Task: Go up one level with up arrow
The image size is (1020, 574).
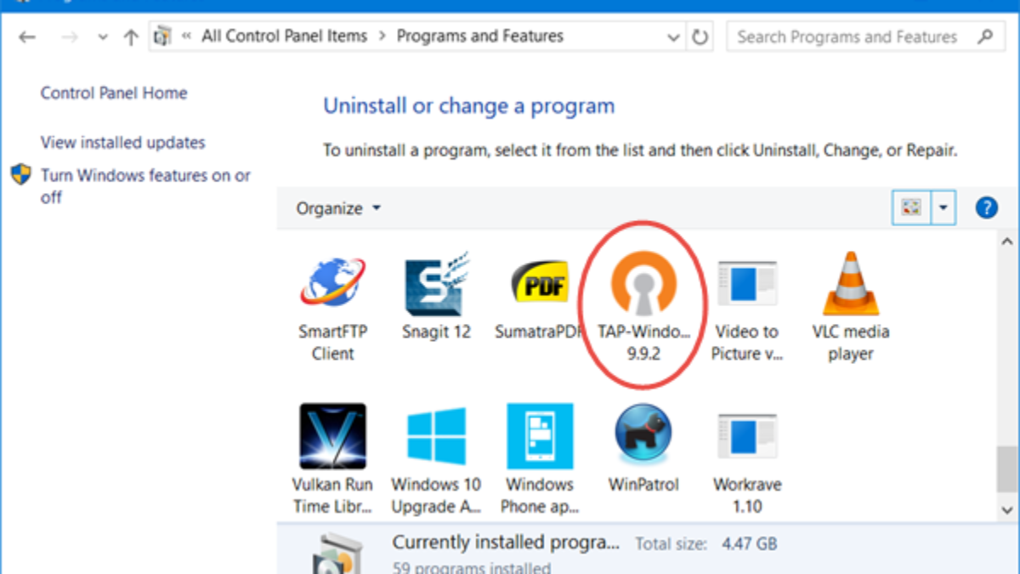Action: click(130, 37)
